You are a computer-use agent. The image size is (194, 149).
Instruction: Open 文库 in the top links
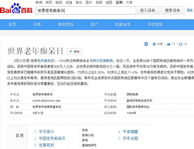(129, 2)
